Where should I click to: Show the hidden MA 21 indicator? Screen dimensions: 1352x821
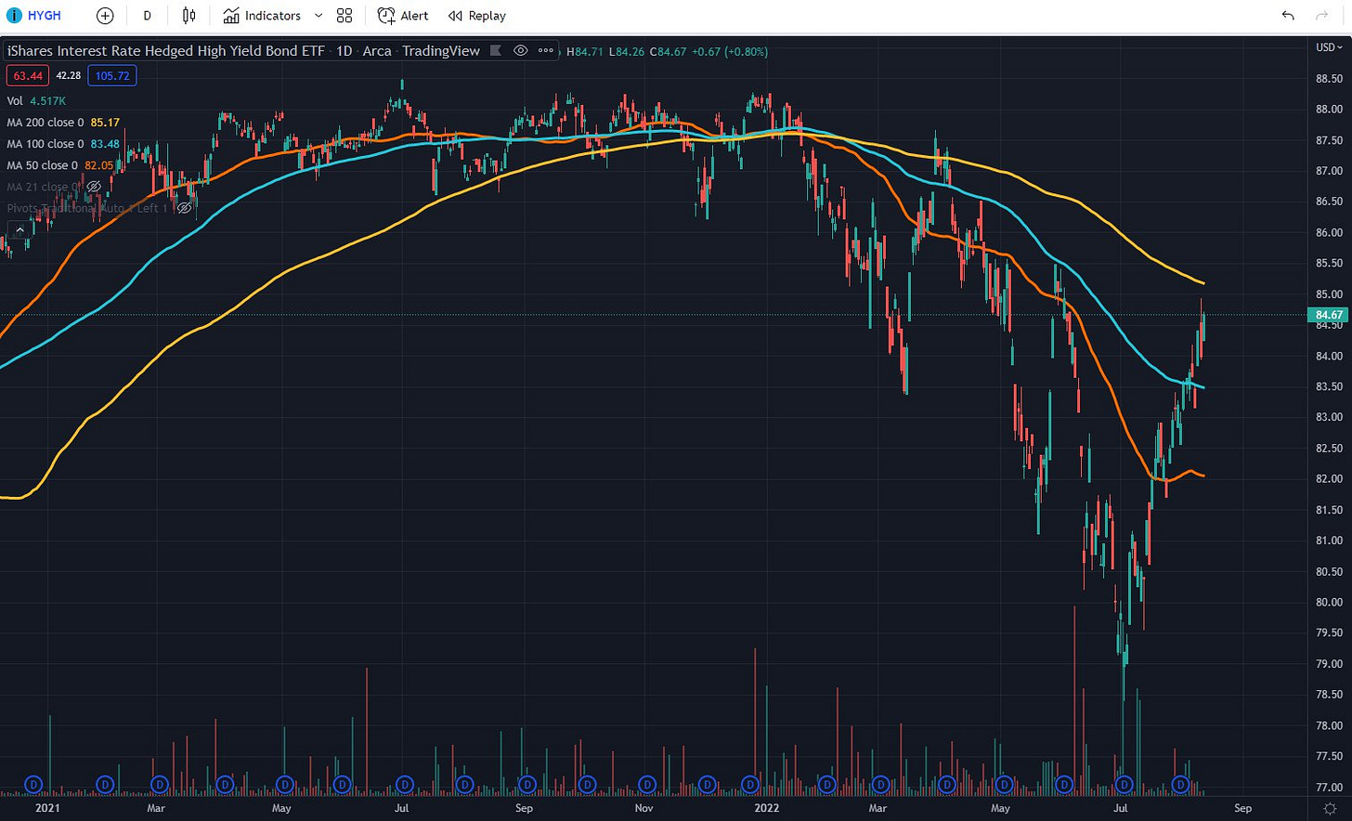pyautogui.click(x=93, y=187)
